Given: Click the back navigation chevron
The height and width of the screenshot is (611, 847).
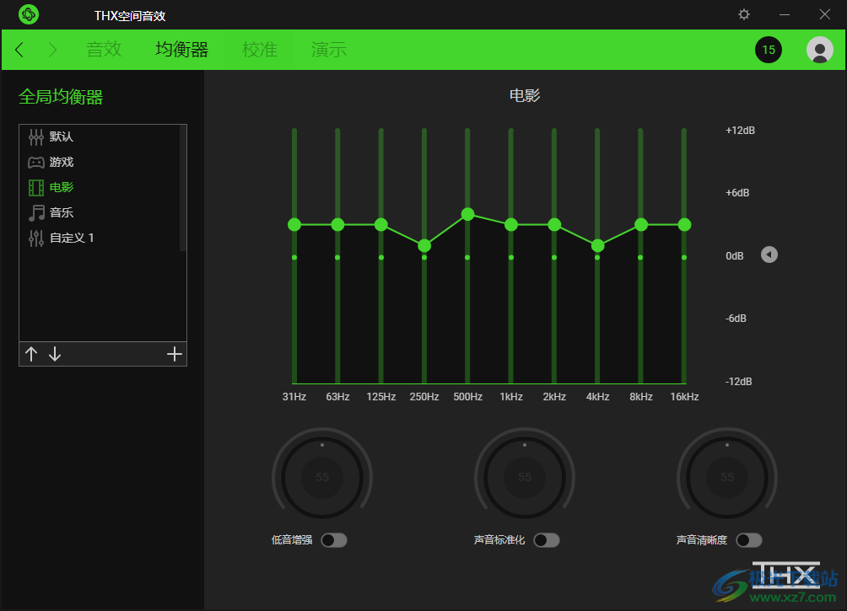Looking at the screenshot, I should [x=19, y=50].
